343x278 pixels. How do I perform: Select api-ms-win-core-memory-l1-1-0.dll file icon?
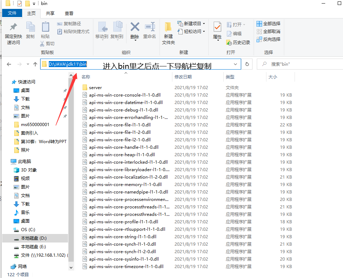pyautogui.click(x=85, y=185)
